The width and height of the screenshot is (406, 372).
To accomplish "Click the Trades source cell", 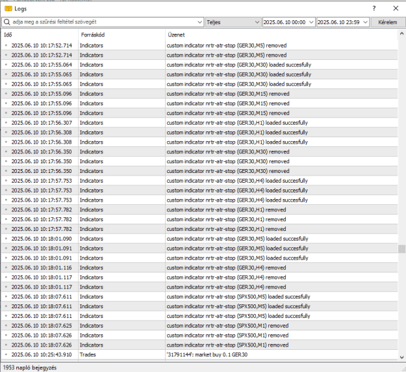I will click(88, 354).
